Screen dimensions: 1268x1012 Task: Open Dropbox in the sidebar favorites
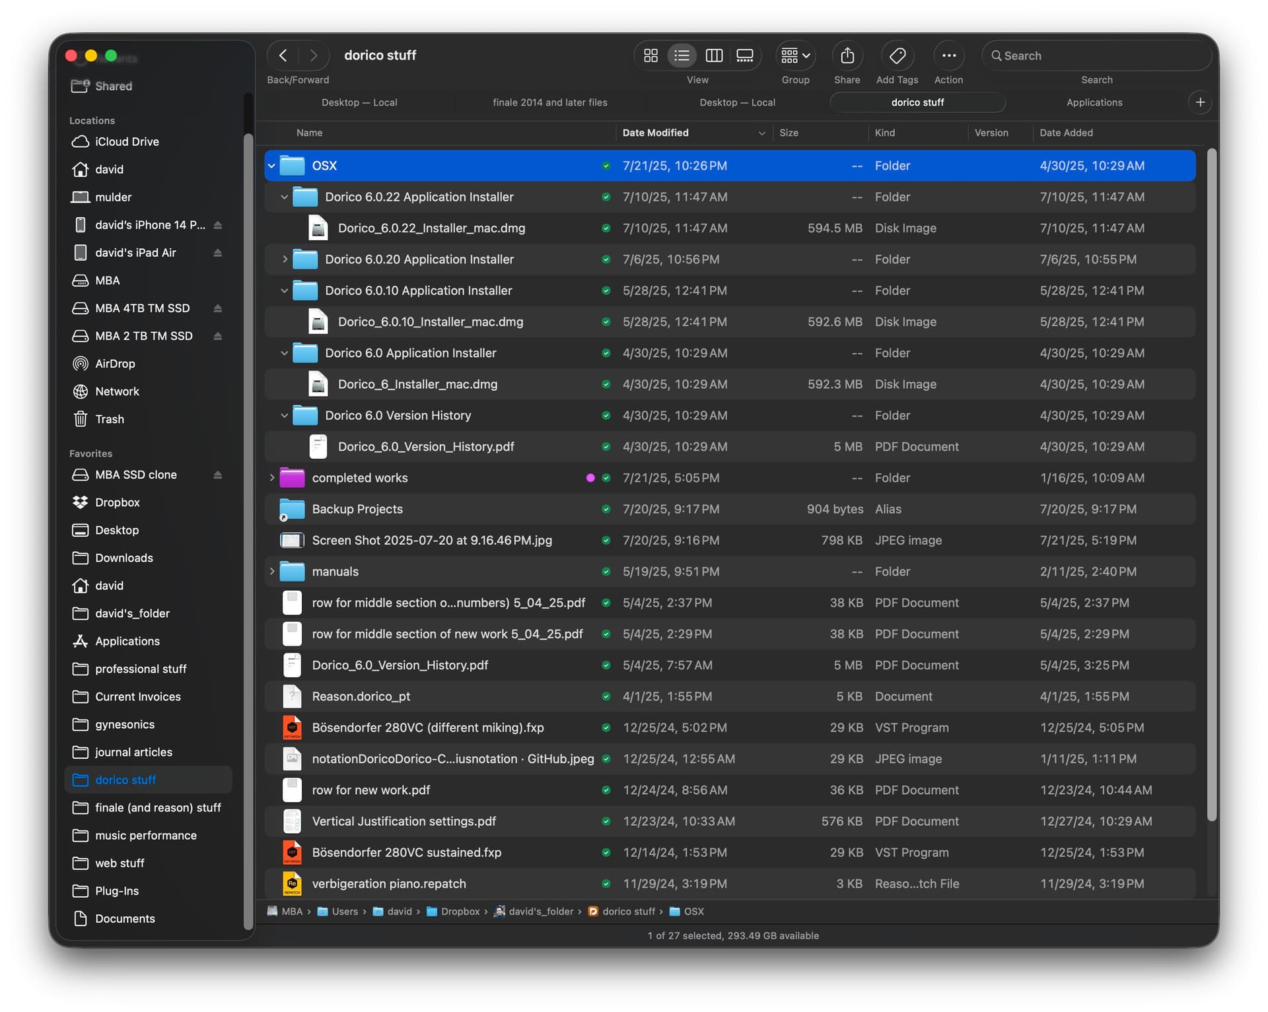[117, 502]
